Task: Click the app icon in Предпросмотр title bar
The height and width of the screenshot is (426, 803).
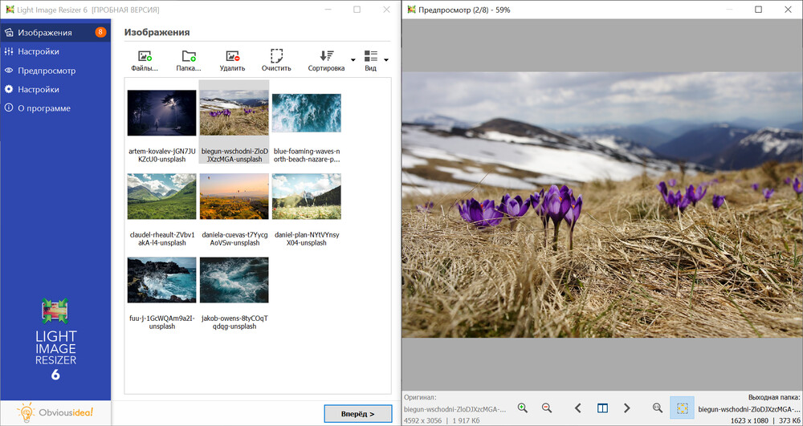Action: [410, 9]
